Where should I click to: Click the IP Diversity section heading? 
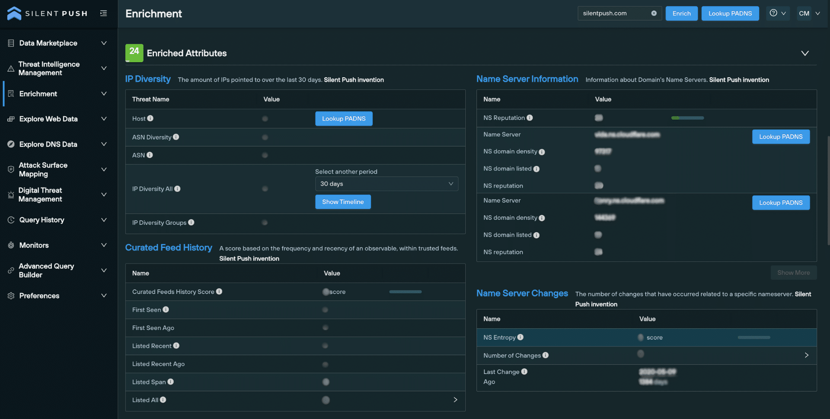click(148, 79)
